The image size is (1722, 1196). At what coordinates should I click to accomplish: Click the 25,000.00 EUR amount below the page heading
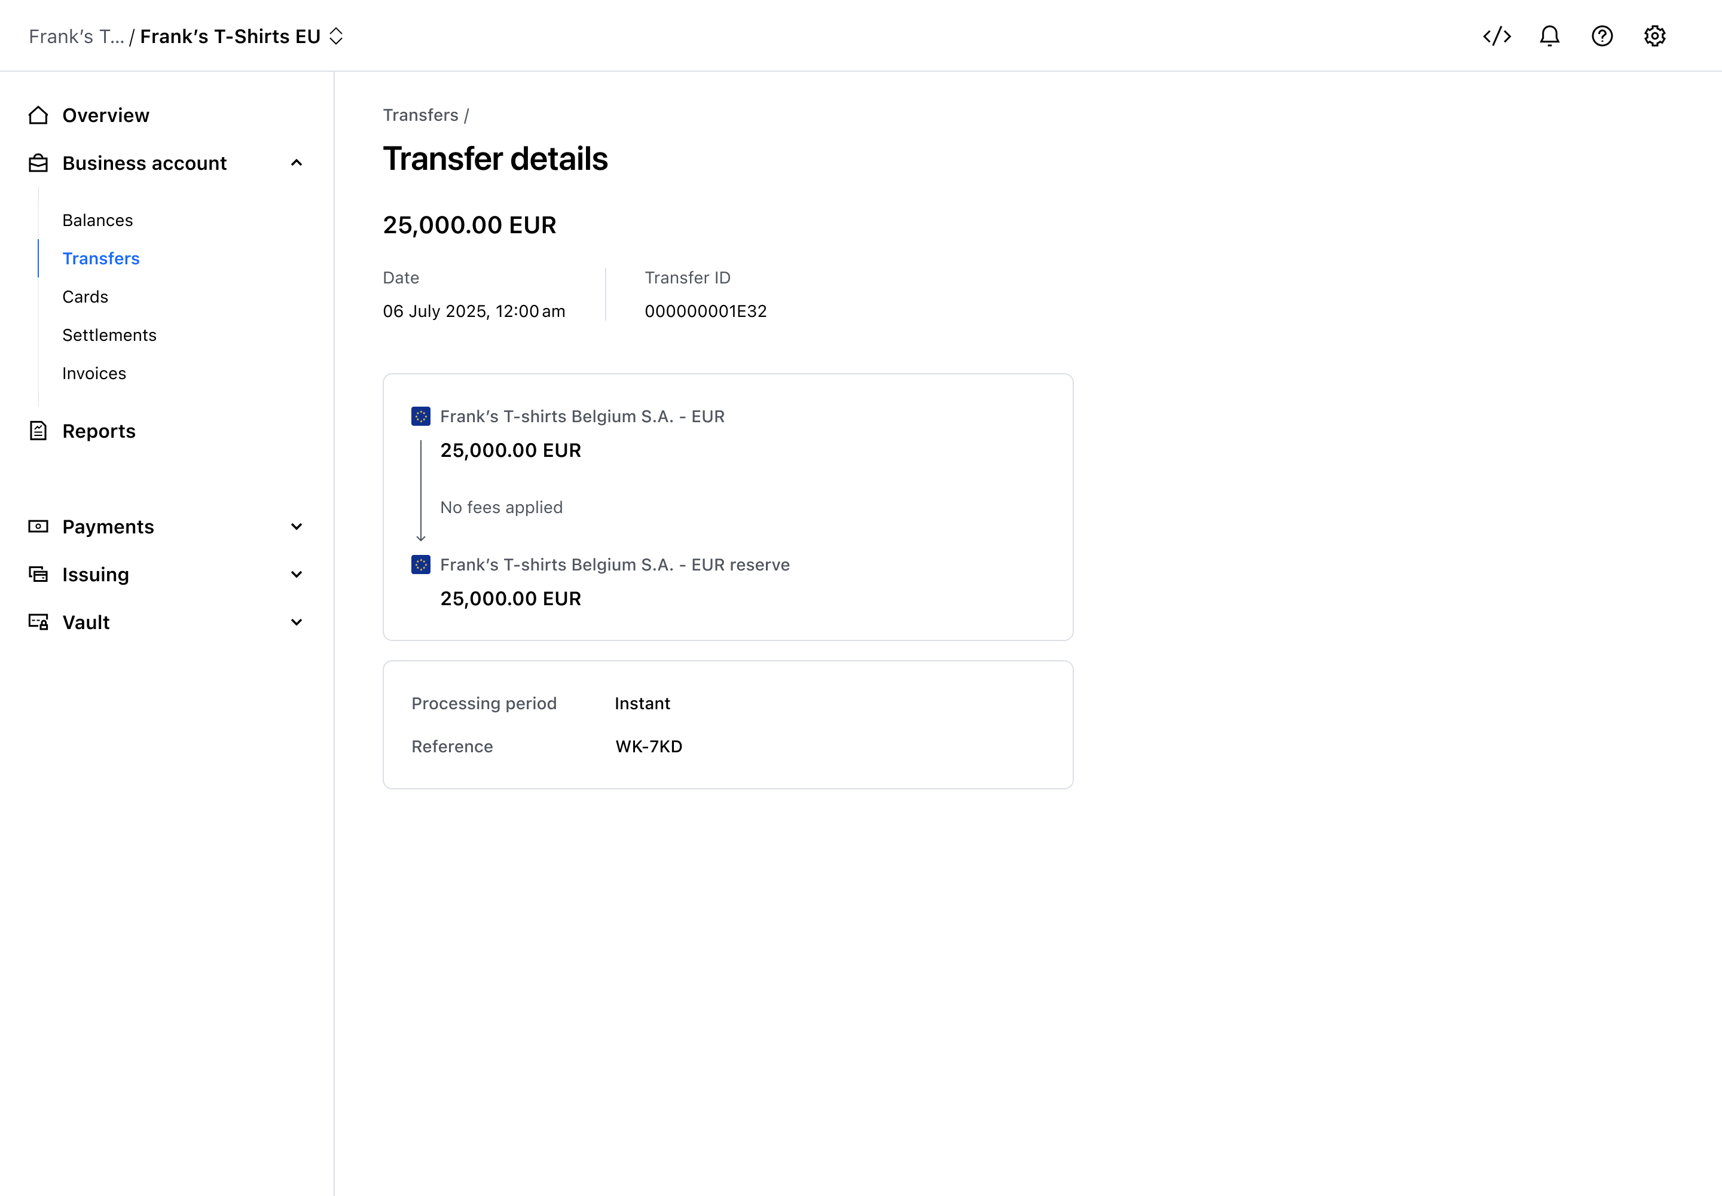(x=470, y=225)
